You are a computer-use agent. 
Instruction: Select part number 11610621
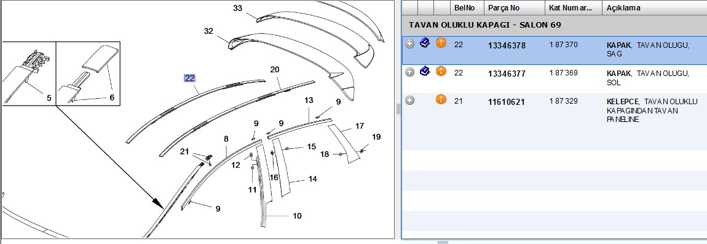(x=507, y=102)
